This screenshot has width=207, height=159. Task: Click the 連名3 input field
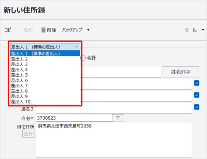(x=114, y=108)
